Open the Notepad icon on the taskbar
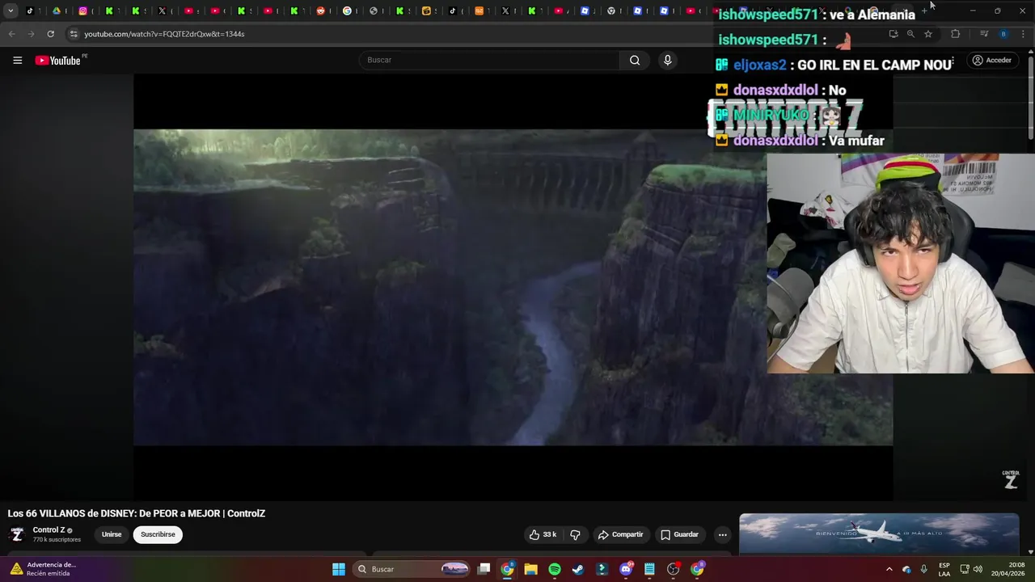This screenshot has width=1035, height=582. click(x=649, y=569)
